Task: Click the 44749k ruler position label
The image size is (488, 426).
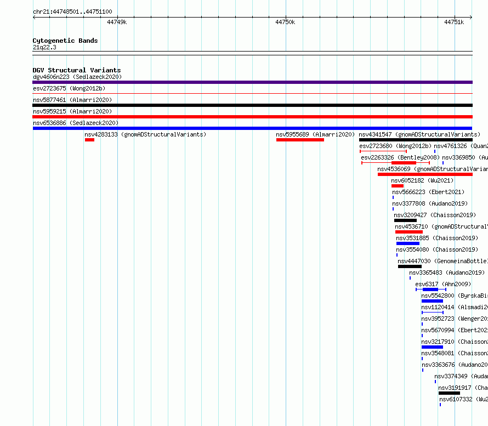Action: [117, 22]
